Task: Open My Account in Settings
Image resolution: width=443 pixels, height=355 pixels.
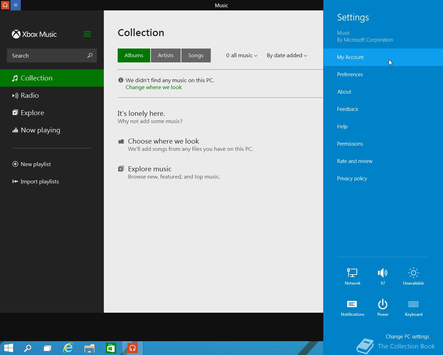Action: pos(383,57)
